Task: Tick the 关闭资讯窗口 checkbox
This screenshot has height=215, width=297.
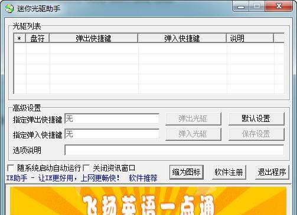Action: coord(86,168)
